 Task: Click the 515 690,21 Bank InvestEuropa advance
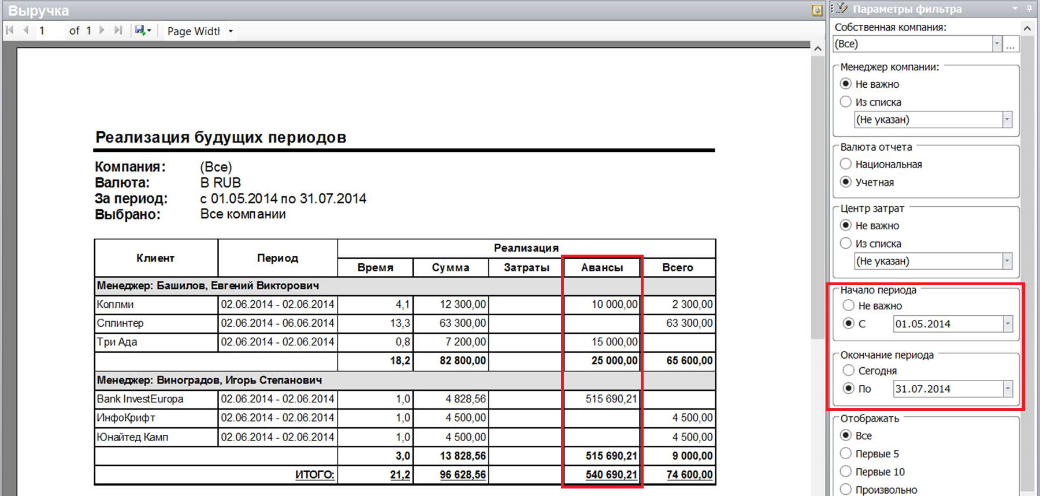[611, 399]
